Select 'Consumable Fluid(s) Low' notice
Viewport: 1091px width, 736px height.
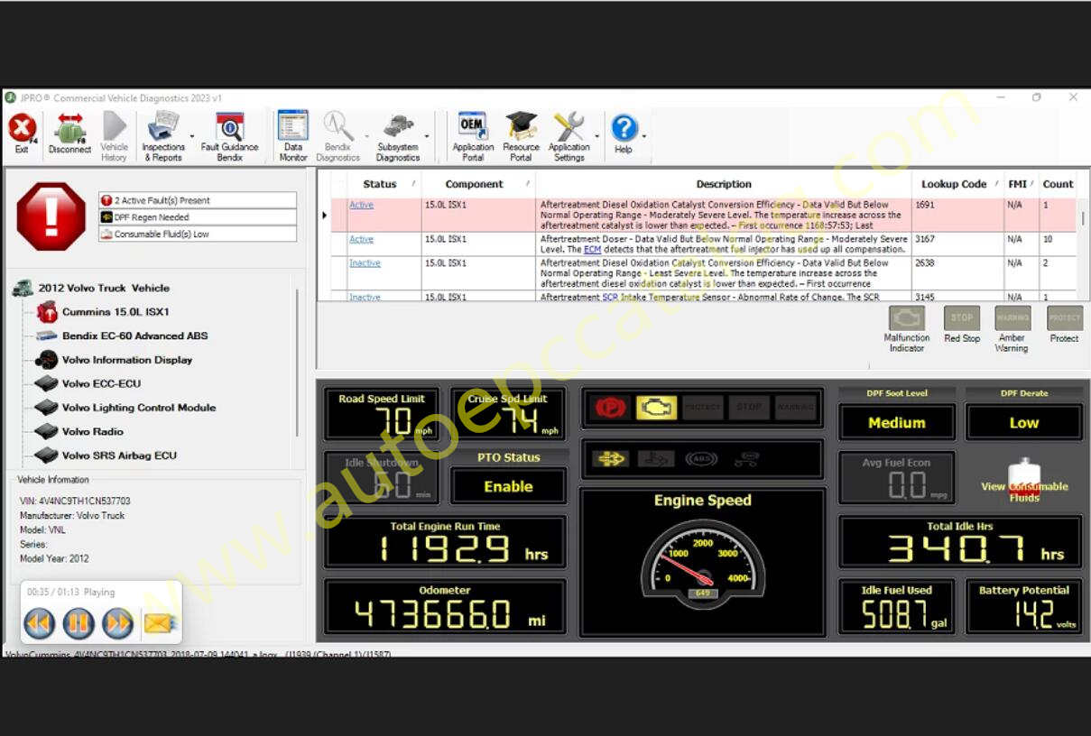198,235
